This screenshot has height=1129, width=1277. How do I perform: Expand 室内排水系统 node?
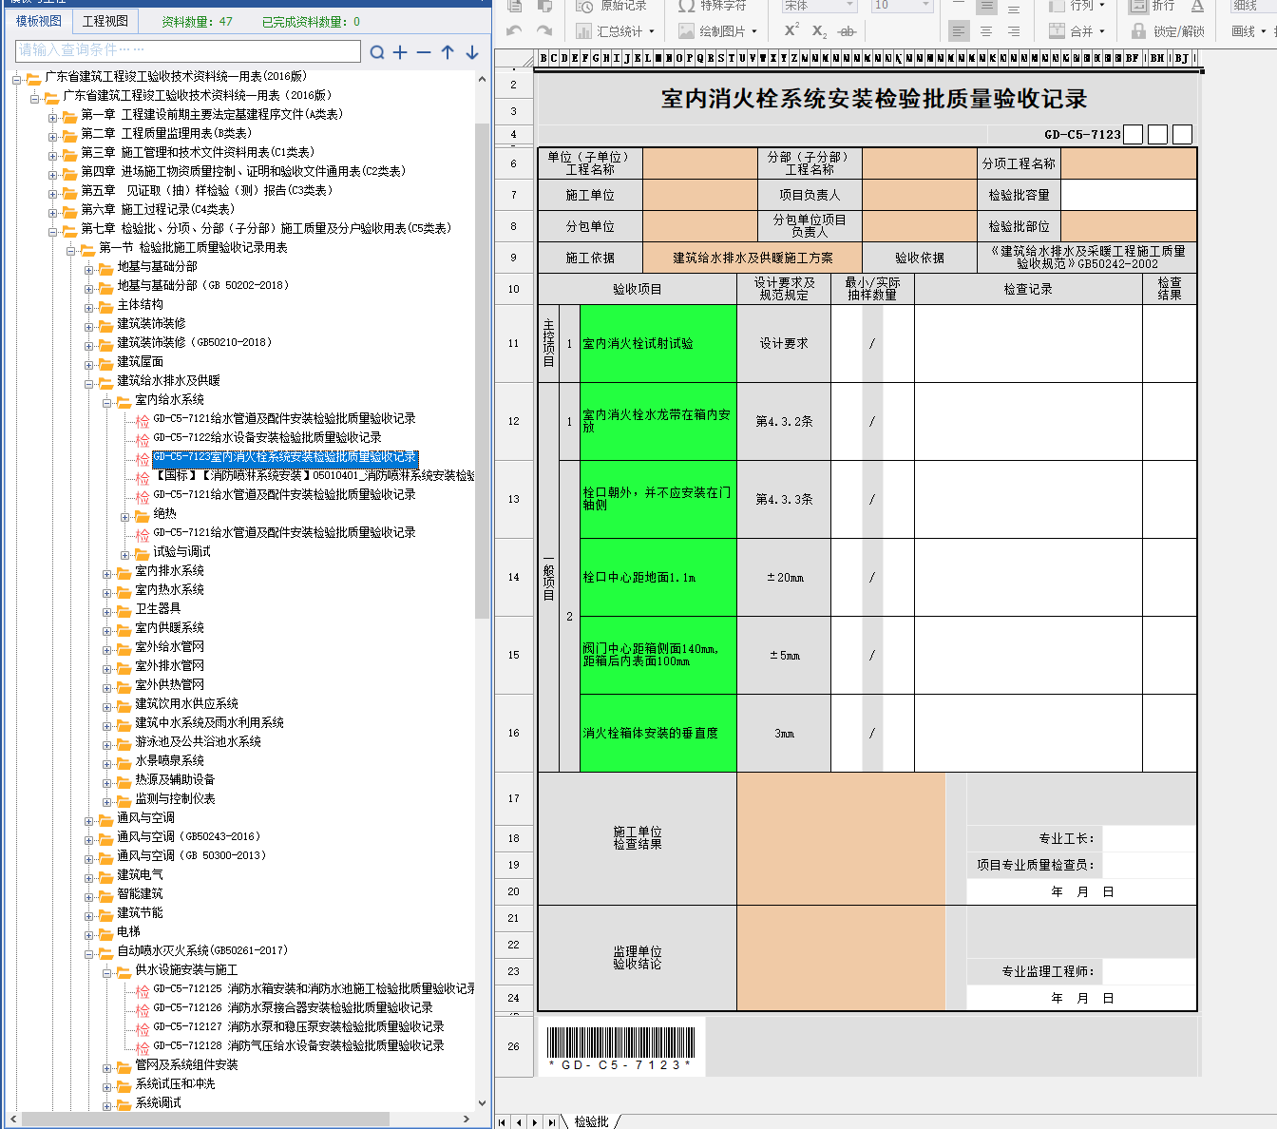(107, 573)
